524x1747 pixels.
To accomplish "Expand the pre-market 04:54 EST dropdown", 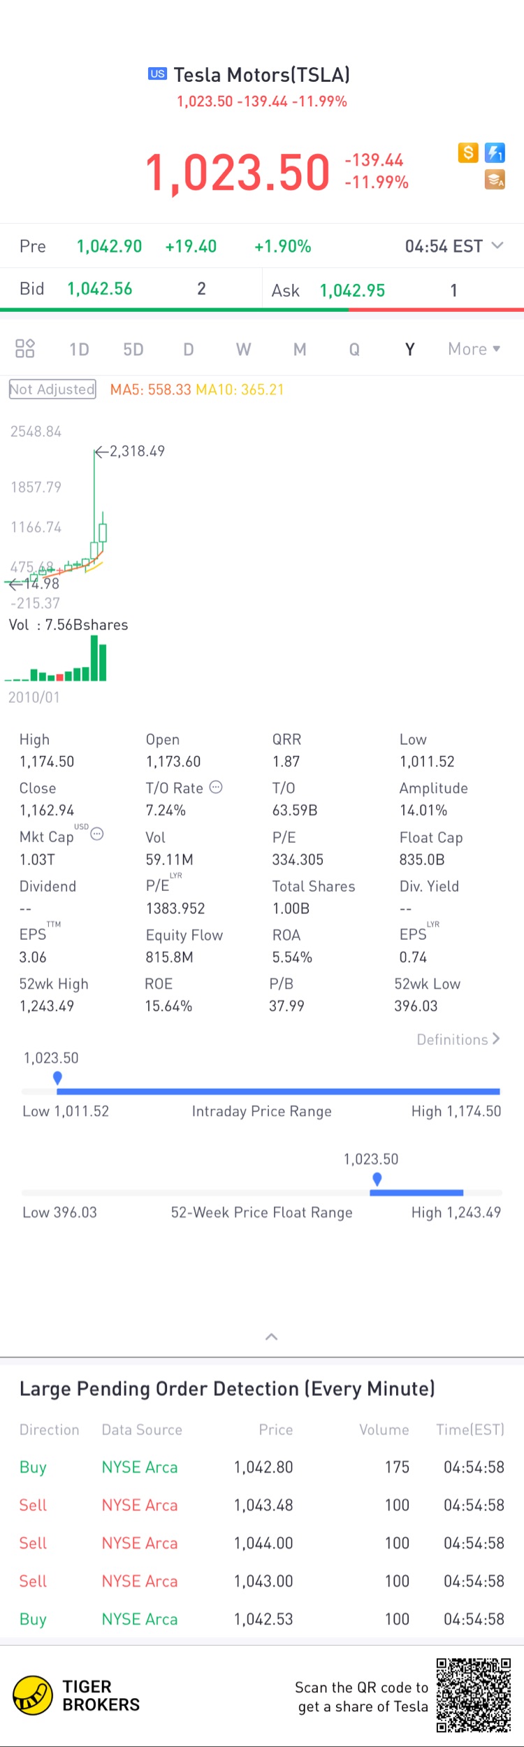I will (497, 245).
